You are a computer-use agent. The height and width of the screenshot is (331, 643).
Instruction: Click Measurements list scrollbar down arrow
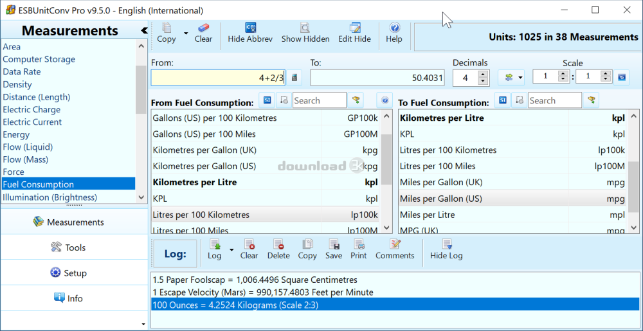point(141,197)
